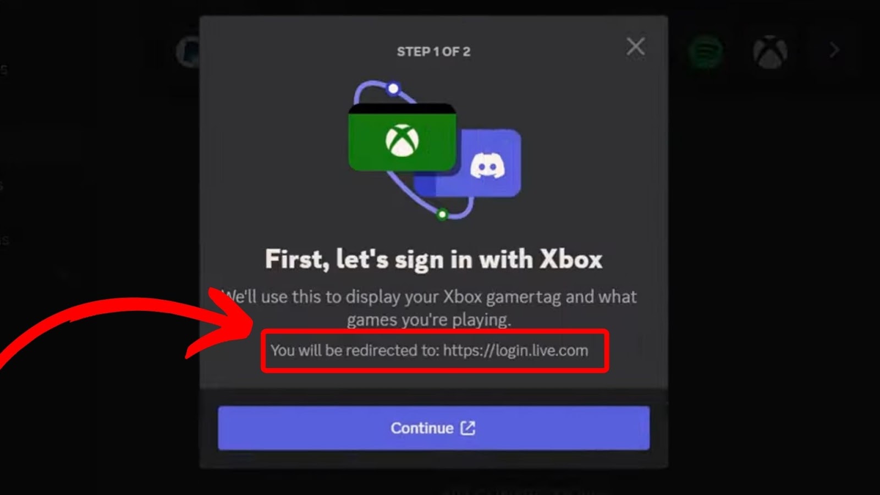Image resolution: width=880 pixels, height=495 pixels.
Task: Click the white Xbox logo on the green card
Action: 402,140
